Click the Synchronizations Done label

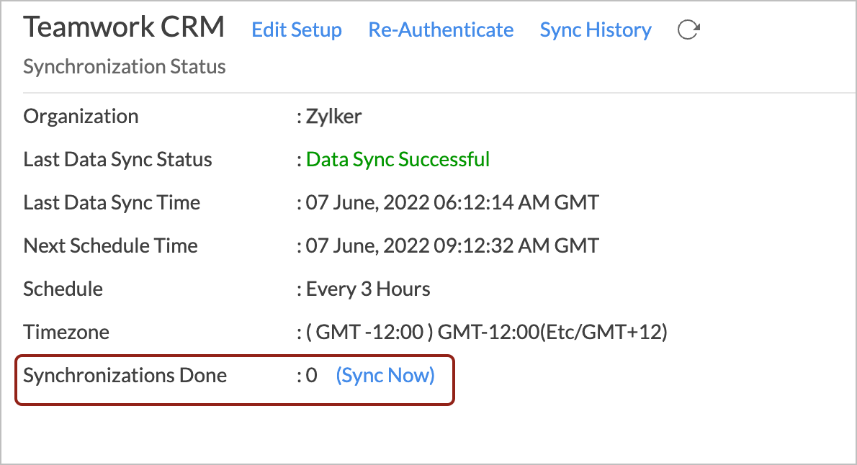[125, 376]
